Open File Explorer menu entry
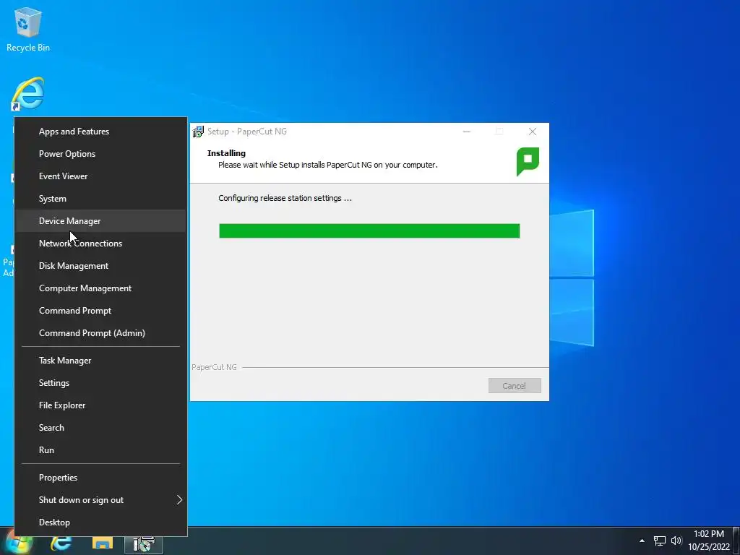This screenshot has height=555, width=740. click(101, 405)
